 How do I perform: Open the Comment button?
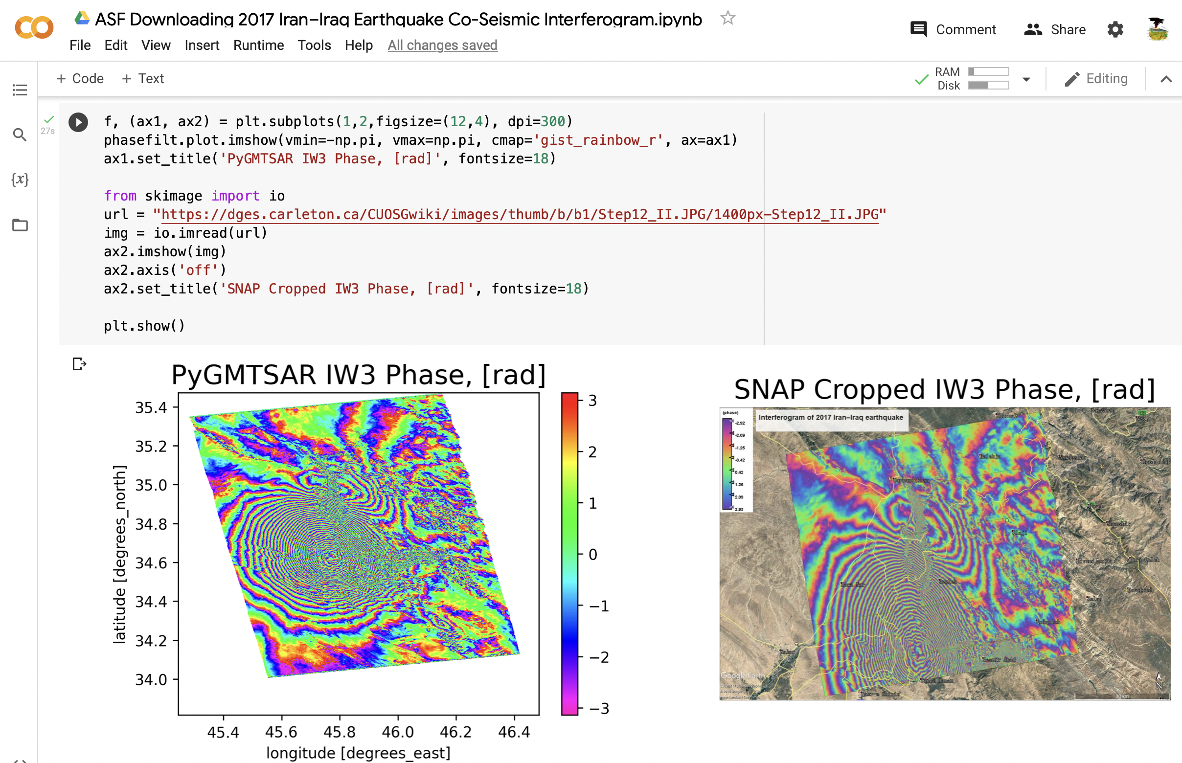953,30
